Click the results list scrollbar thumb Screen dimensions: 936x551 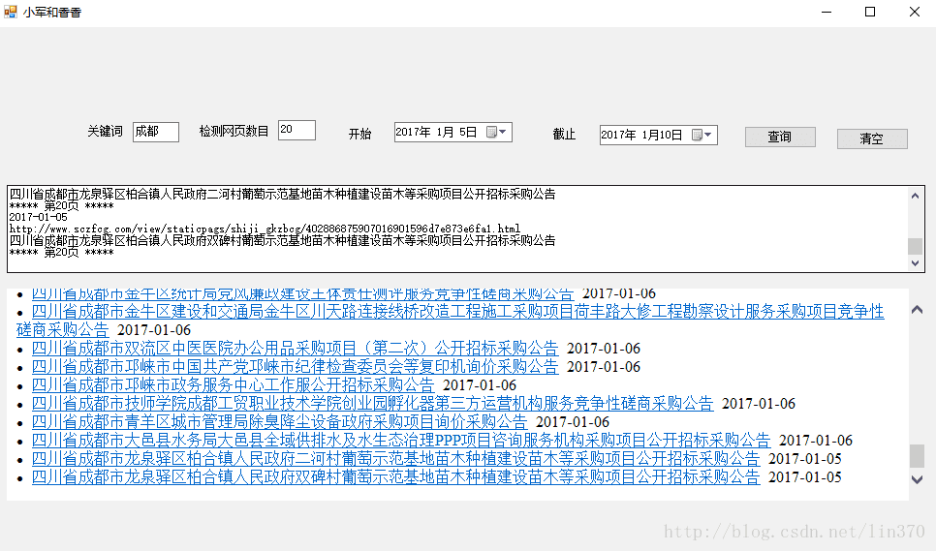(x=917, y=456)
